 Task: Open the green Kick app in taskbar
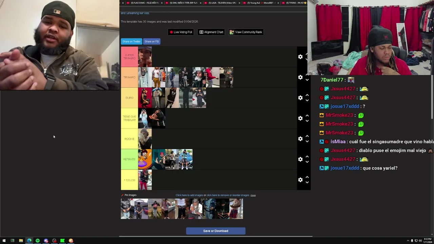(x=62, y=241)
